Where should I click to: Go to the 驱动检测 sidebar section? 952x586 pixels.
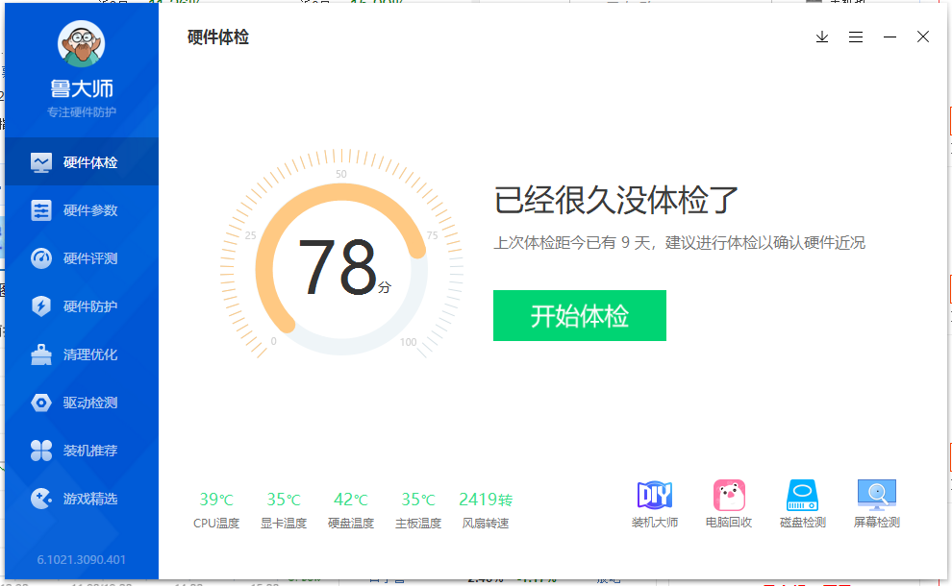point(82,403)
